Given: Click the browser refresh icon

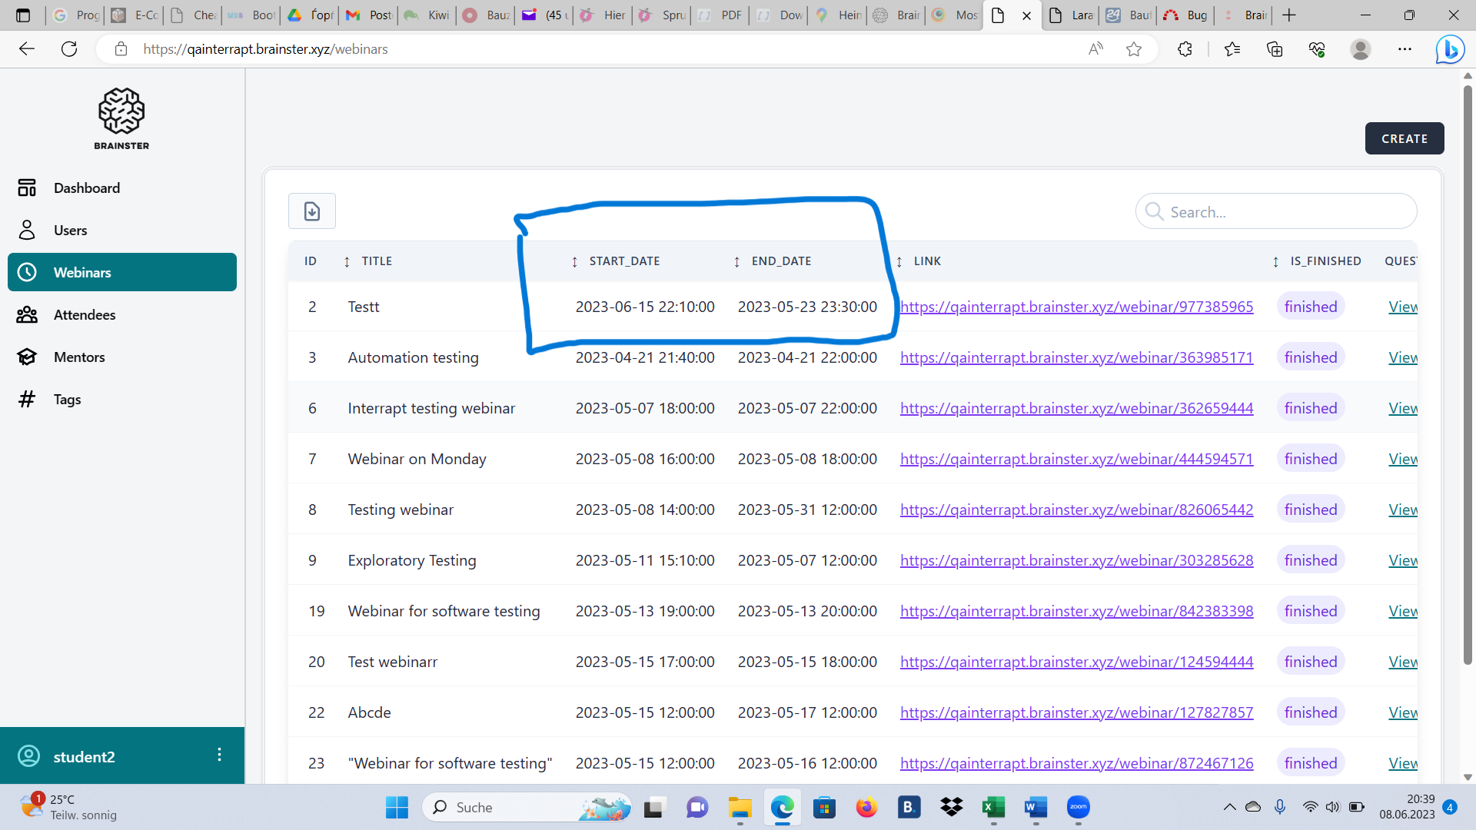Looking at the screenshot, I should (69, 49).
